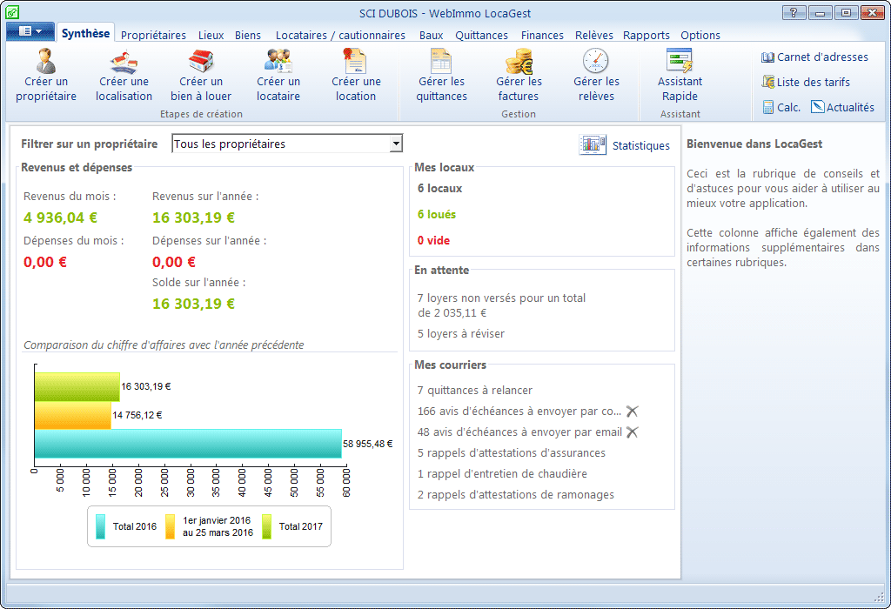Open Gérer les relèves
891x609 pixels.
pyautogui.click(x=596, y=63)
